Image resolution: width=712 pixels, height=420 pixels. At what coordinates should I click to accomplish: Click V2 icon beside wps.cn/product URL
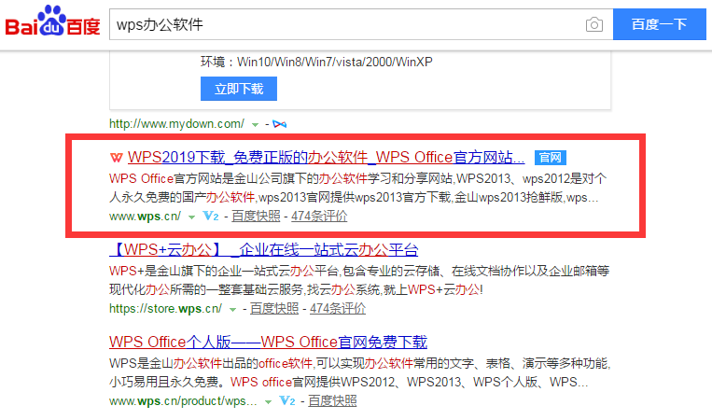coord(287,401)
